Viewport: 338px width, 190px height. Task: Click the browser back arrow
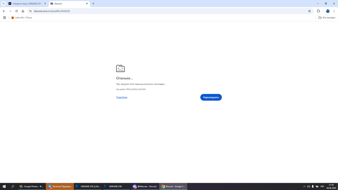click(x=4, y=11)
